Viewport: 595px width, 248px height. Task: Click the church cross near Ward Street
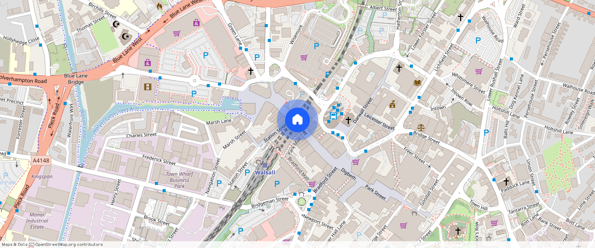click(x=460, y=17)
